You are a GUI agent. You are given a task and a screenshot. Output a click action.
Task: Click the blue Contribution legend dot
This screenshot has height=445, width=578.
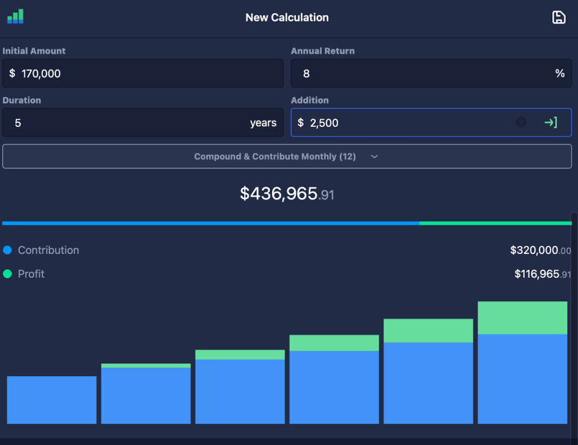pyautogui.click(x=8, y=250)
